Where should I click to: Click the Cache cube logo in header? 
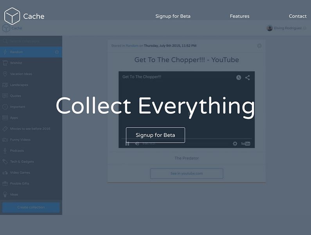tap(12, 16)
